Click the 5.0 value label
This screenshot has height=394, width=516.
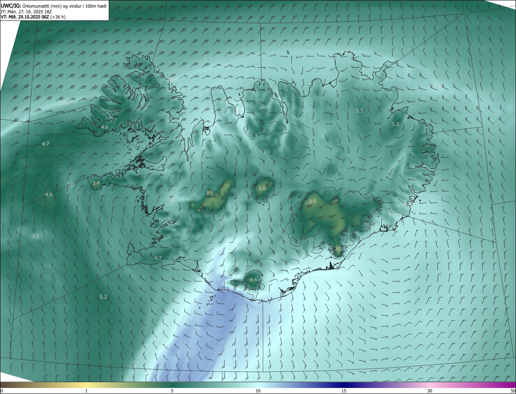pos(395,125)
